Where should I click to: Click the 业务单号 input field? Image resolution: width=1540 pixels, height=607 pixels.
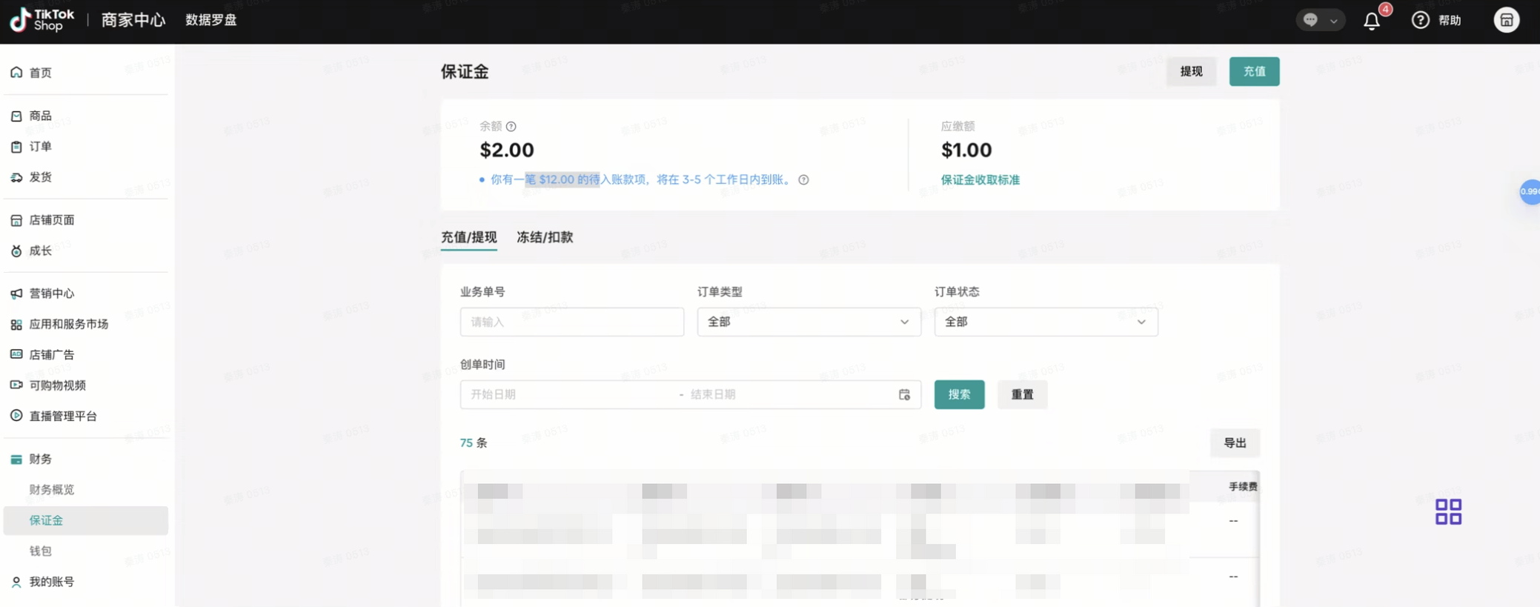click(x=571, y=322)
